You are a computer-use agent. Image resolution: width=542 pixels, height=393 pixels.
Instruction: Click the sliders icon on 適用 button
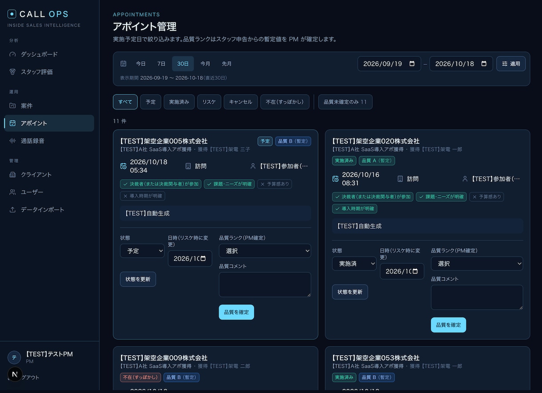(x=505, y=64)
